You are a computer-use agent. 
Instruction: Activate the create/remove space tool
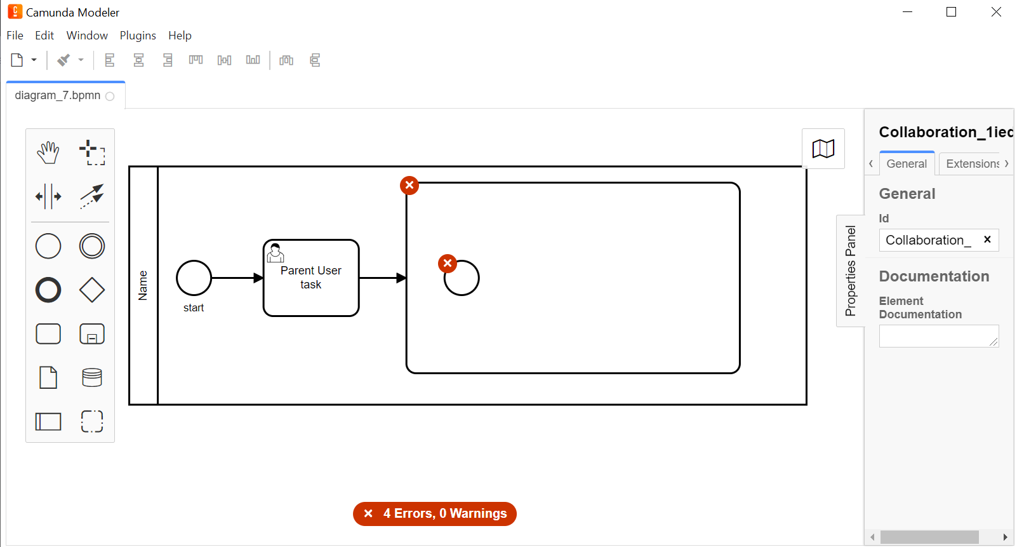pyautogui.click(x=48, y=196)
